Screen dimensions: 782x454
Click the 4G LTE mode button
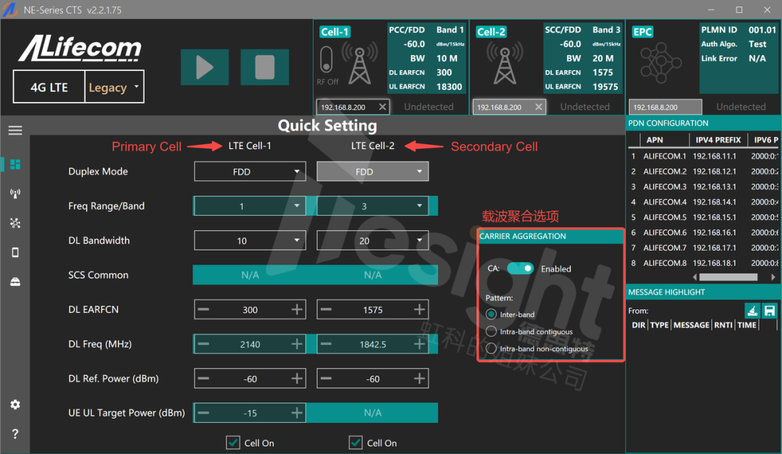pos(49,87)
